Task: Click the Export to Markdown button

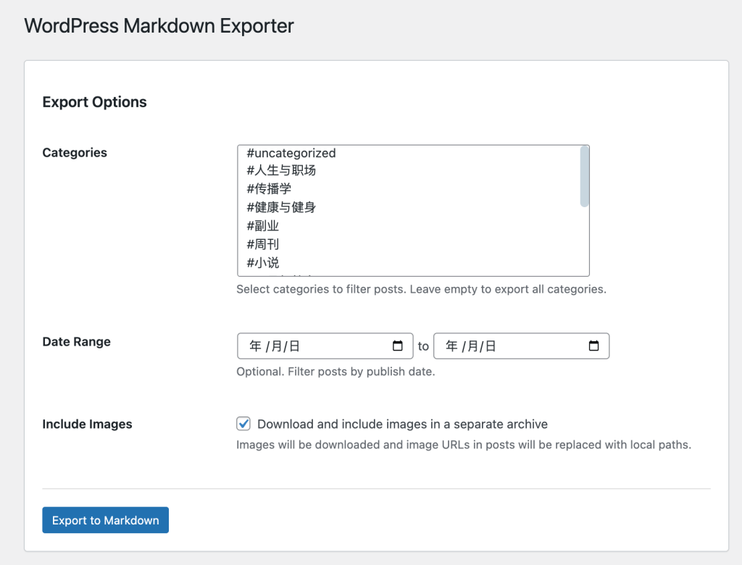Action: [x=106, y=520]
